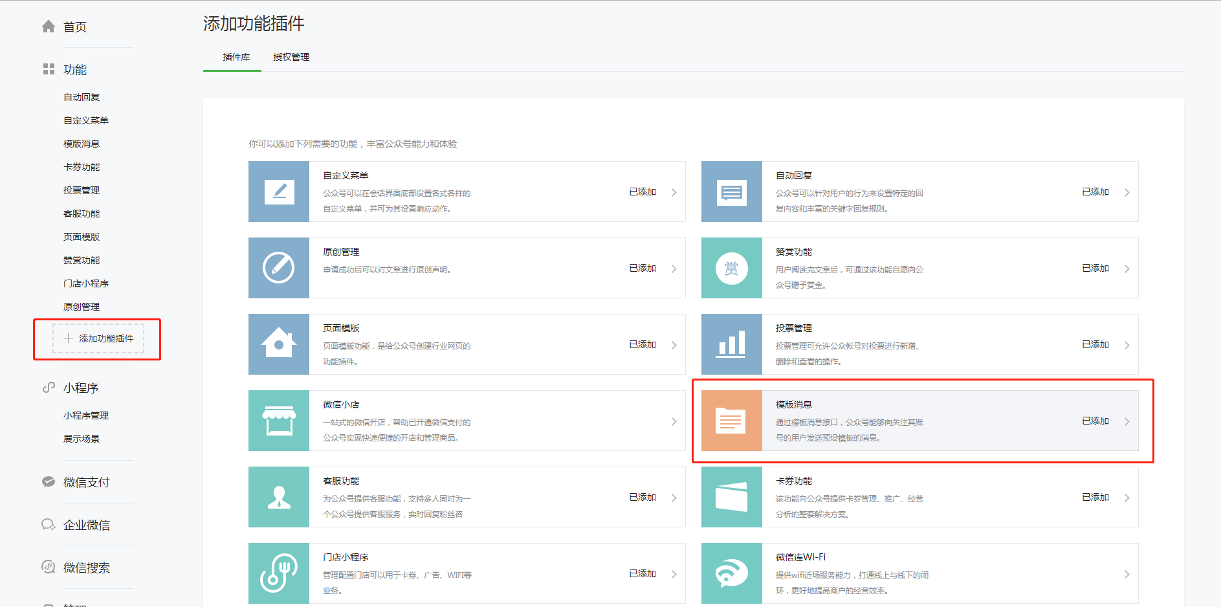Click the 微信小店 card title

coord(341,404)
